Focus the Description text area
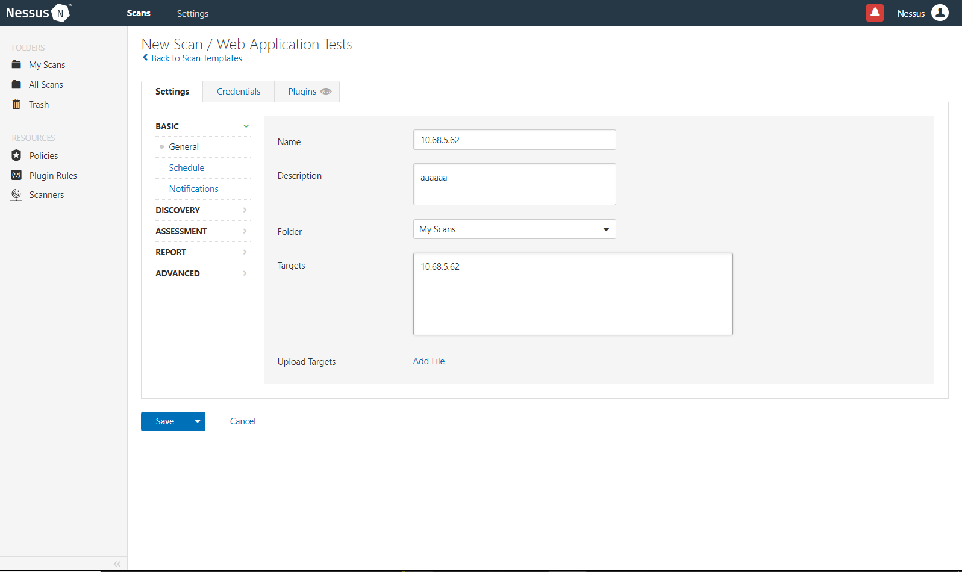The width and height of the screenshot is (962, 572). pos(514,184)
